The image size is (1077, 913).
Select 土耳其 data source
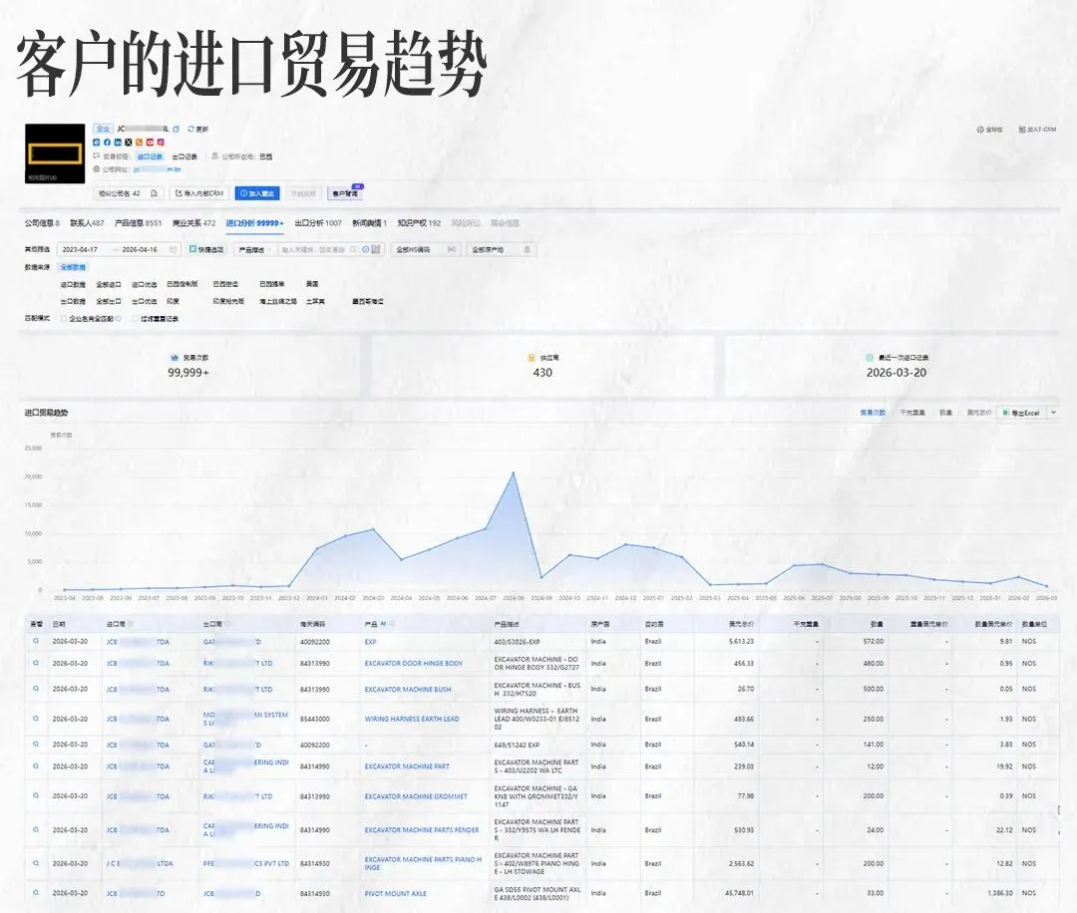315,301
